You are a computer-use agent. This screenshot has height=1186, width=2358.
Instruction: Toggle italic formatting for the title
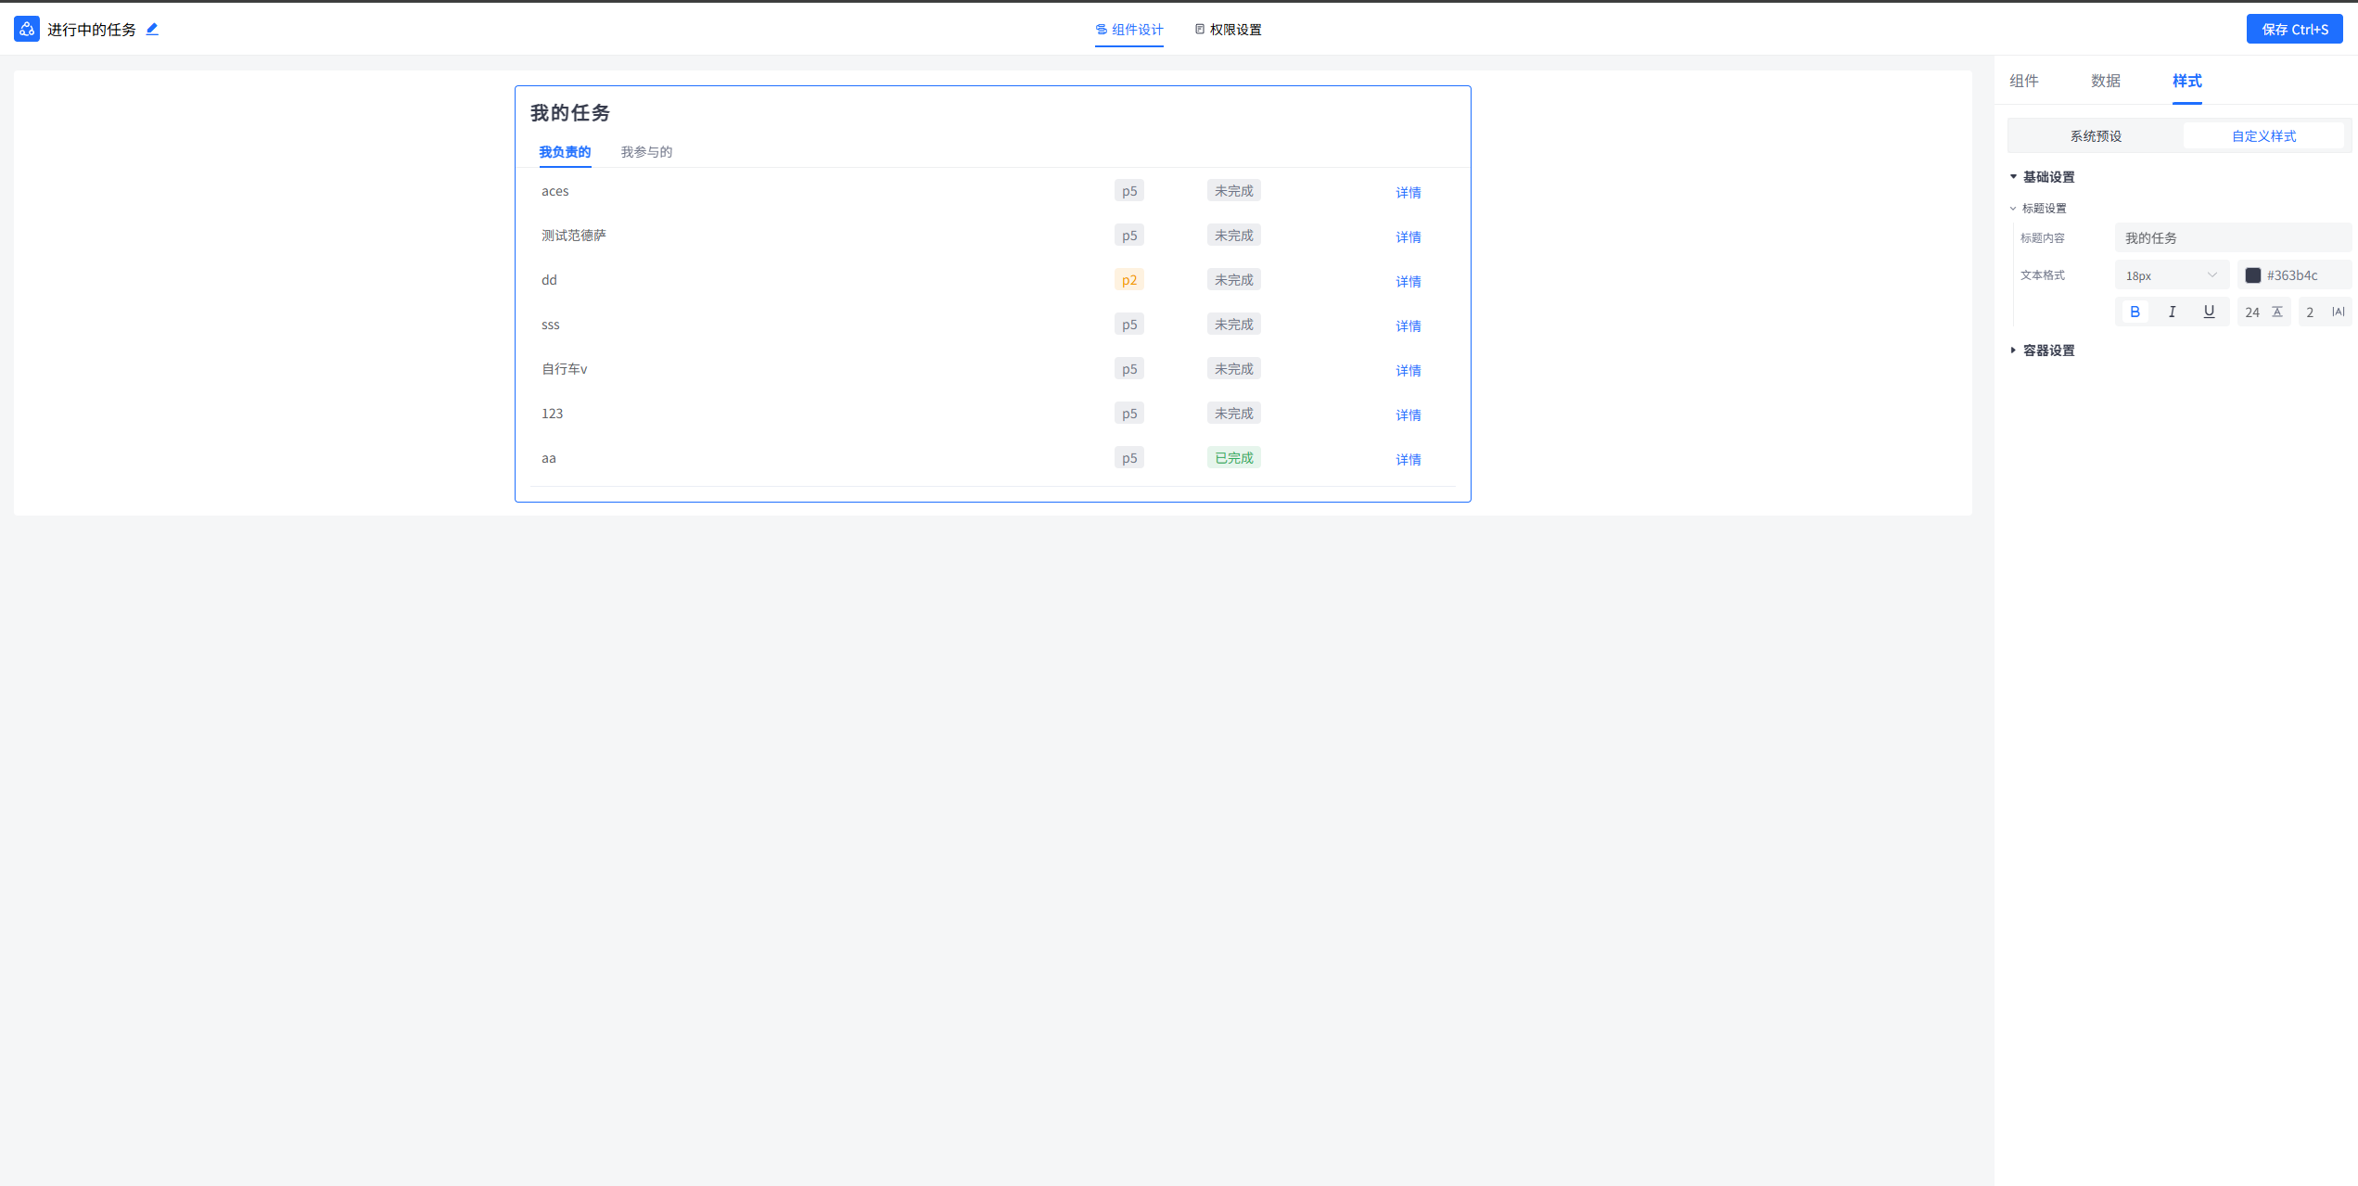(2172, 312)
